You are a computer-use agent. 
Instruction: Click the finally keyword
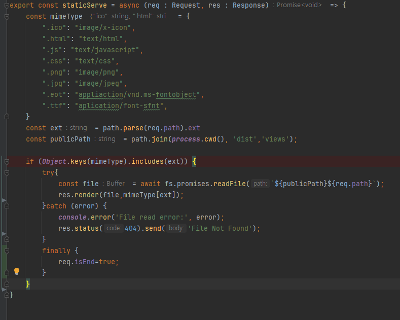[x=56, y=251]
